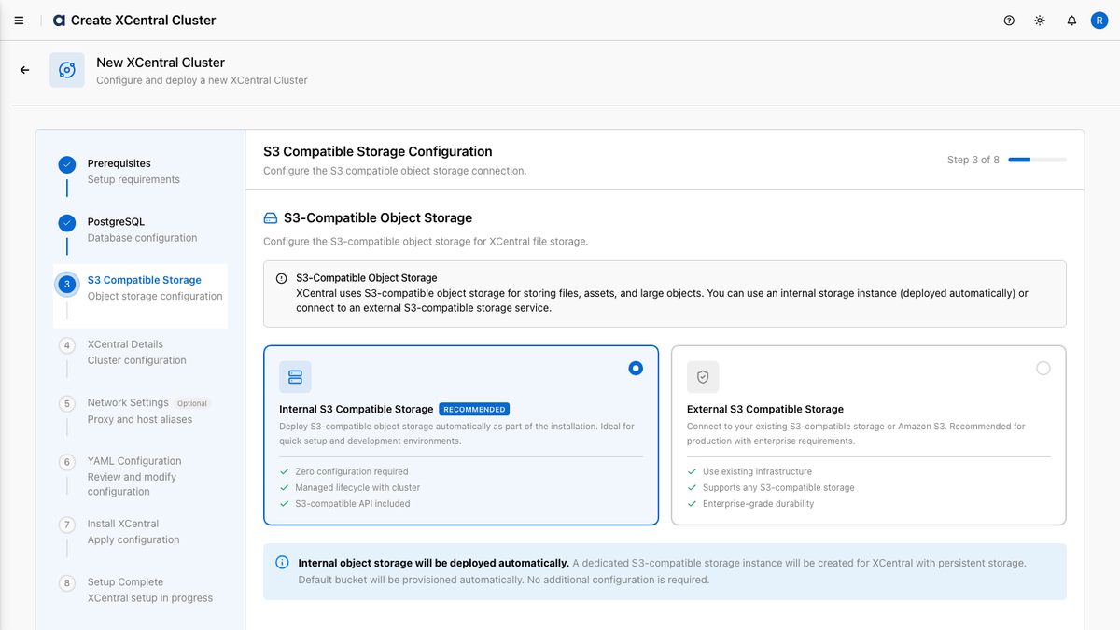The height and width of the screenshot is (630, 1120).
Task: Click the info icon in the S3-Compatible Object Storage notice
Action: [281, 279]
